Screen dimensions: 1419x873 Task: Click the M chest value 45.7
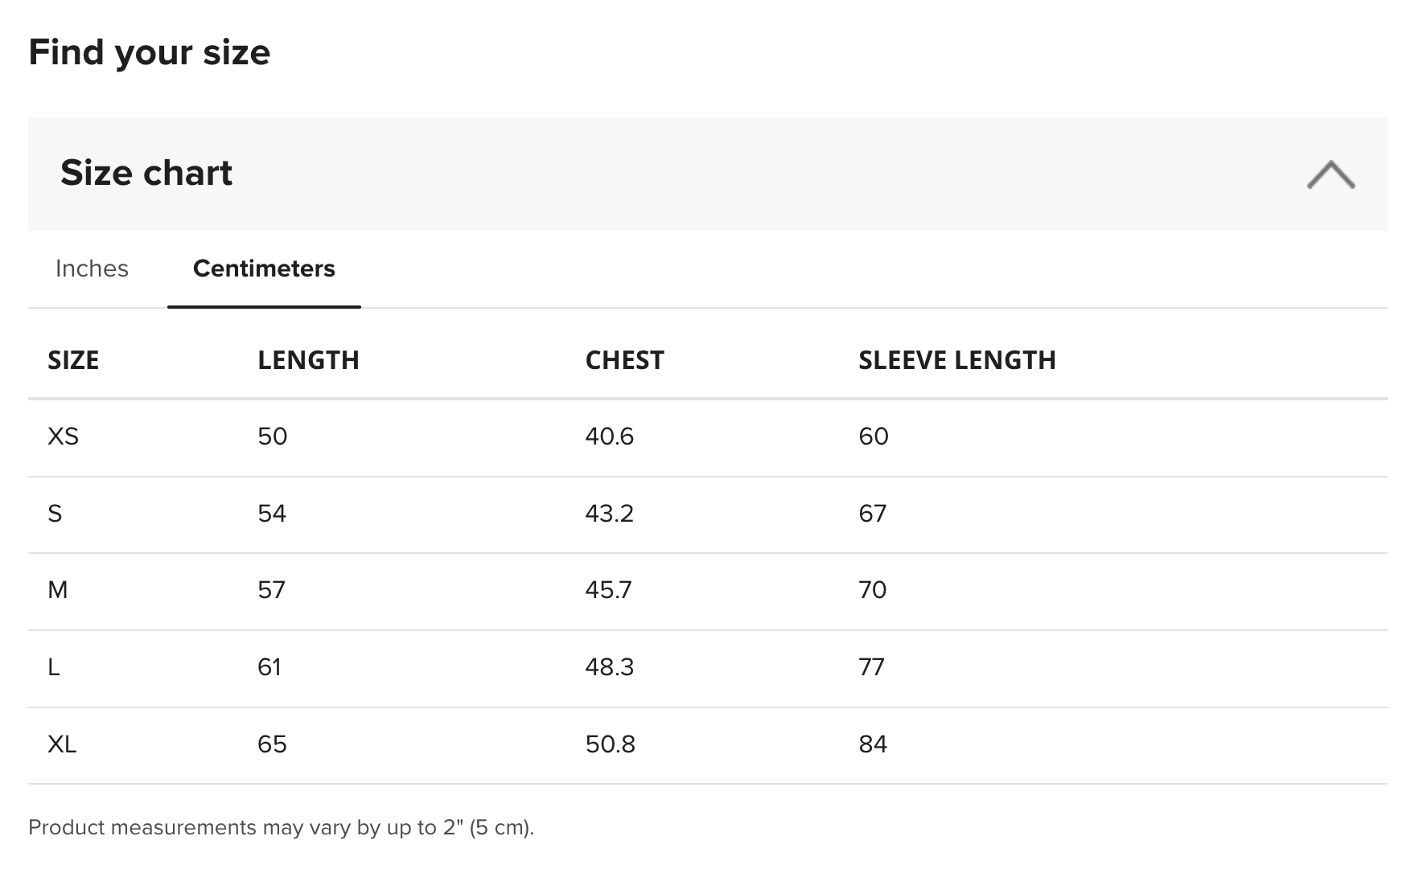coord(608,590)
